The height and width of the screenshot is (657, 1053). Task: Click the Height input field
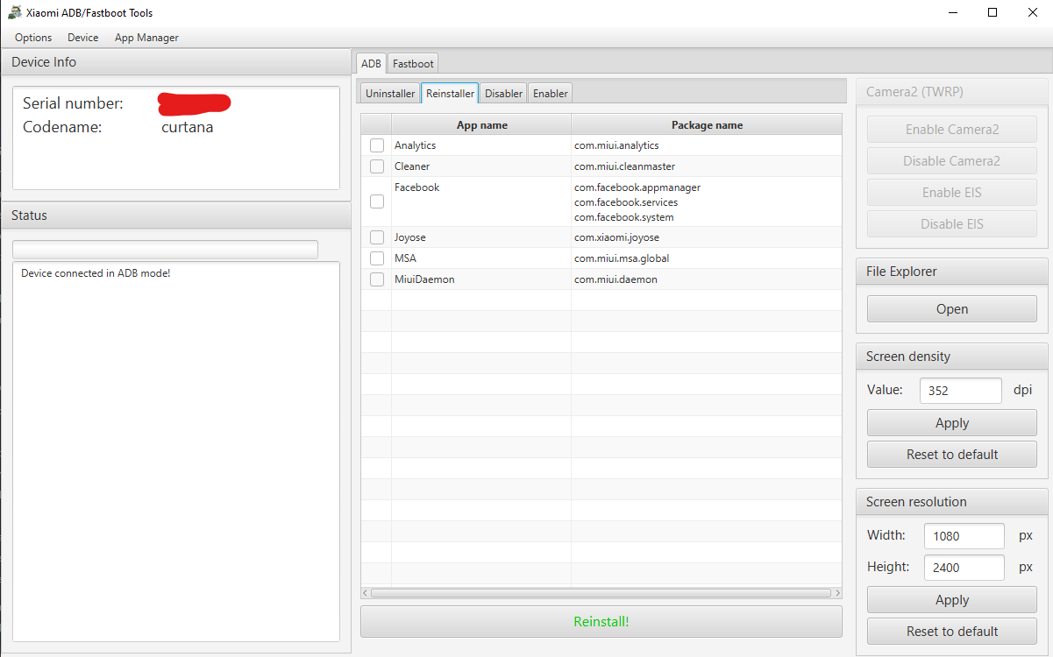pyautogui.click(x=964, y=568)
